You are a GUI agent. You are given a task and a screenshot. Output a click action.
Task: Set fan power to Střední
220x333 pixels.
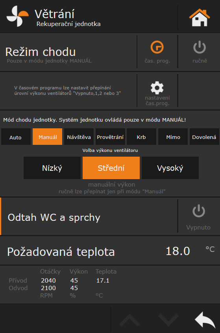(x=111, y=168)
